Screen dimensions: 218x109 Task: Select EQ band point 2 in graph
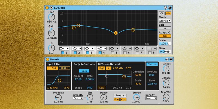pyautogui.click(x=78, y=25)
